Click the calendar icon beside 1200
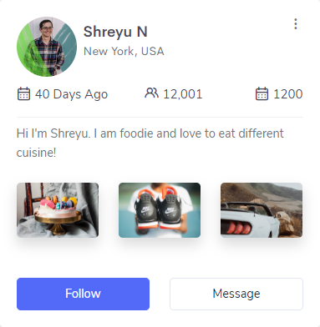The image size is (320, 327). (262, 93)
